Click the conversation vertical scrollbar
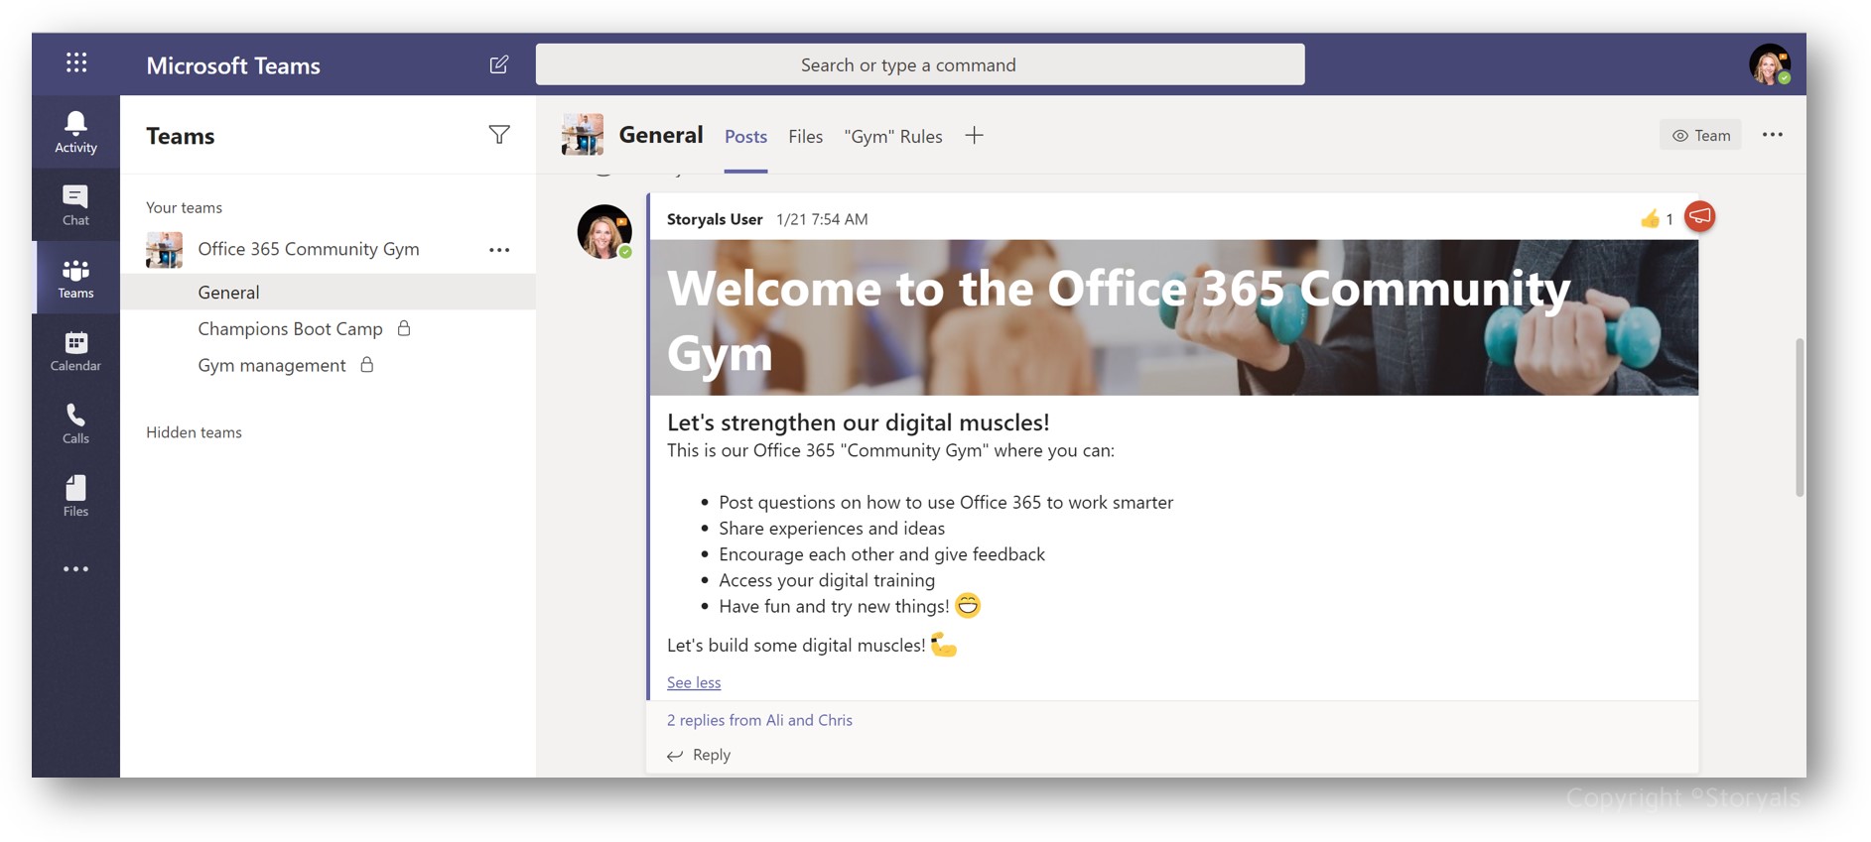Image resolution: width=1871 pixels, height=842 pixels. coord(1800,418)
